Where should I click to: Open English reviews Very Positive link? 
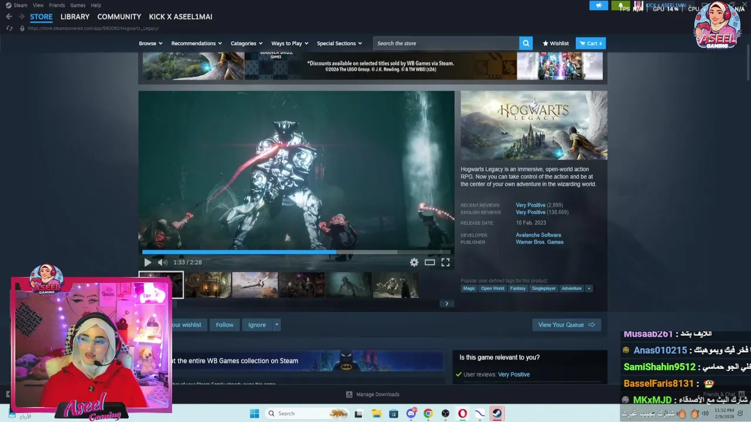pos(530,212)
